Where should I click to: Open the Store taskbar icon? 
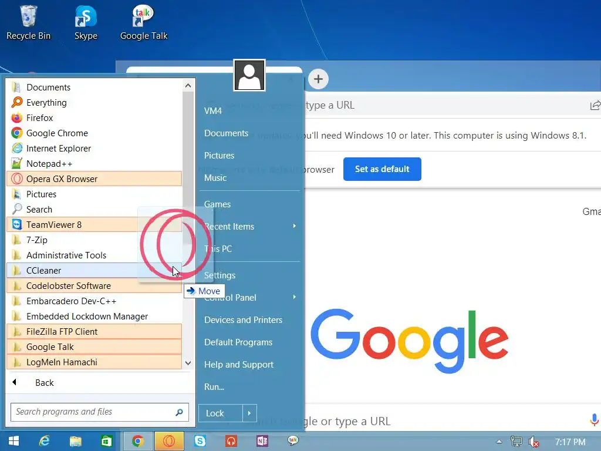[x=106, y=441]
